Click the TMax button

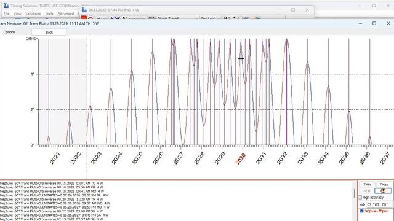click(384, 184)
